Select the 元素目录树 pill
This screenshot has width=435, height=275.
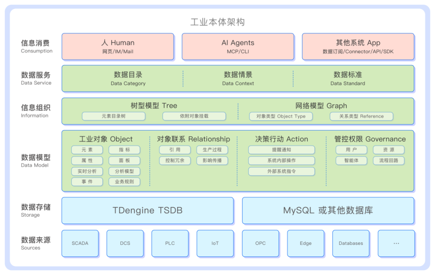pos(114,116)
